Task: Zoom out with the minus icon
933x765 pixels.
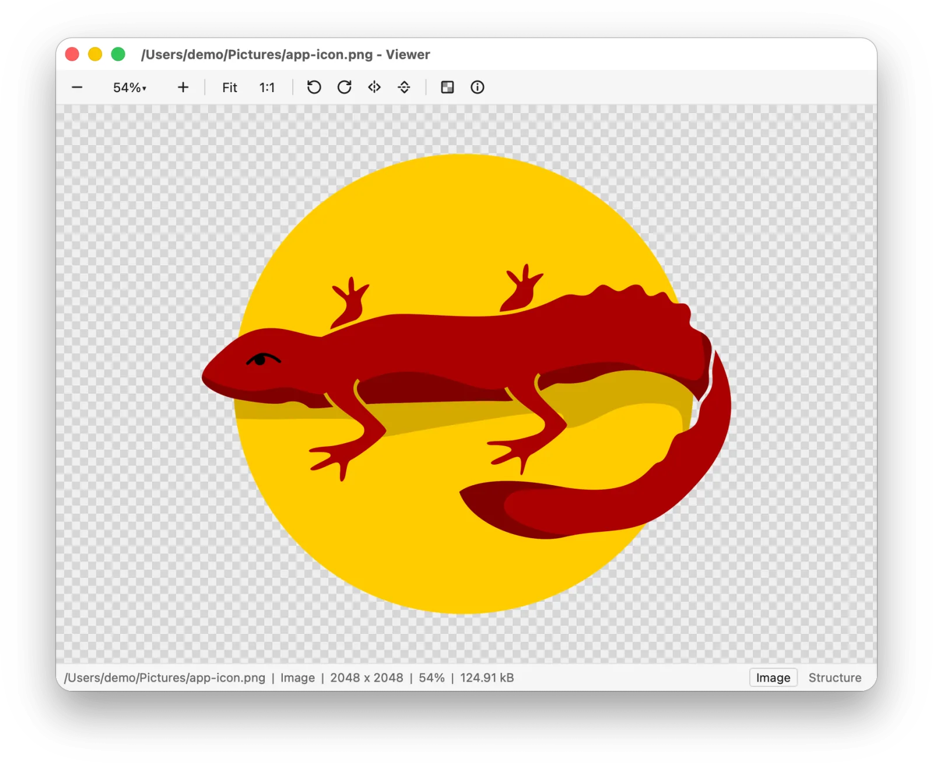Action: pyautogui.click(x=77, y=87)
